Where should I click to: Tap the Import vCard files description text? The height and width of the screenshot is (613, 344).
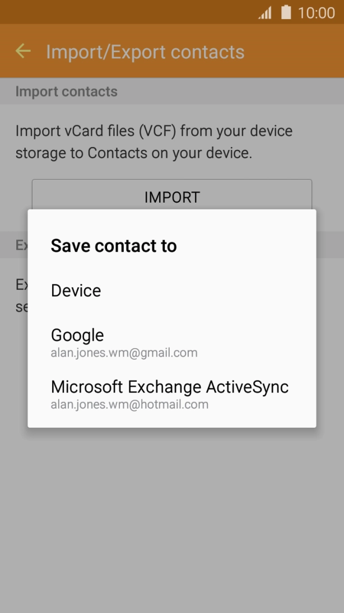tap(154, 142)
